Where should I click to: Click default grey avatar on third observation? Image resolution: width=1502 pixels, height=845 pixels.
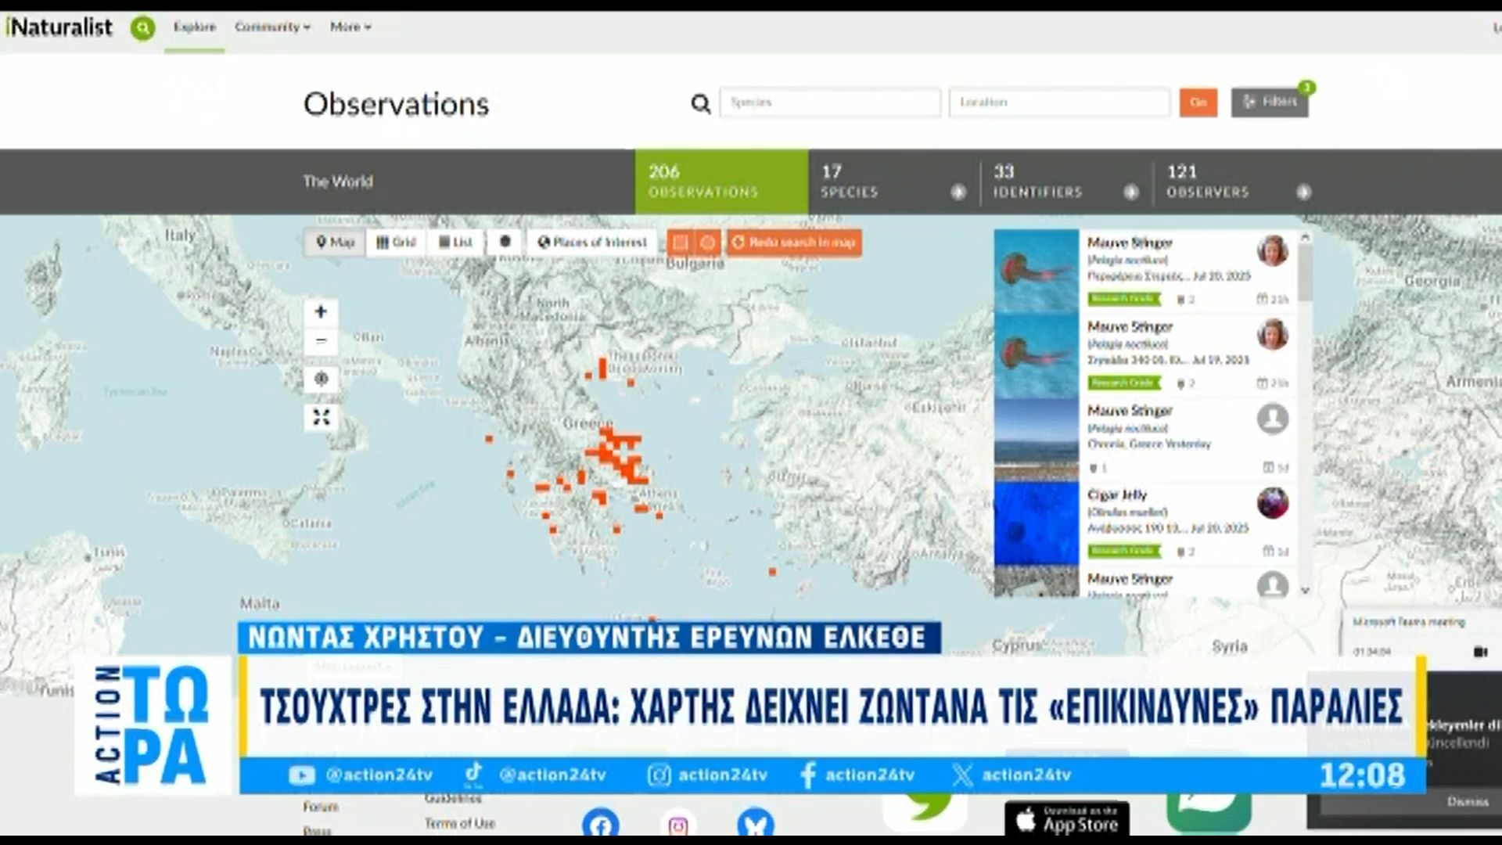click(x=1273, y=419)
